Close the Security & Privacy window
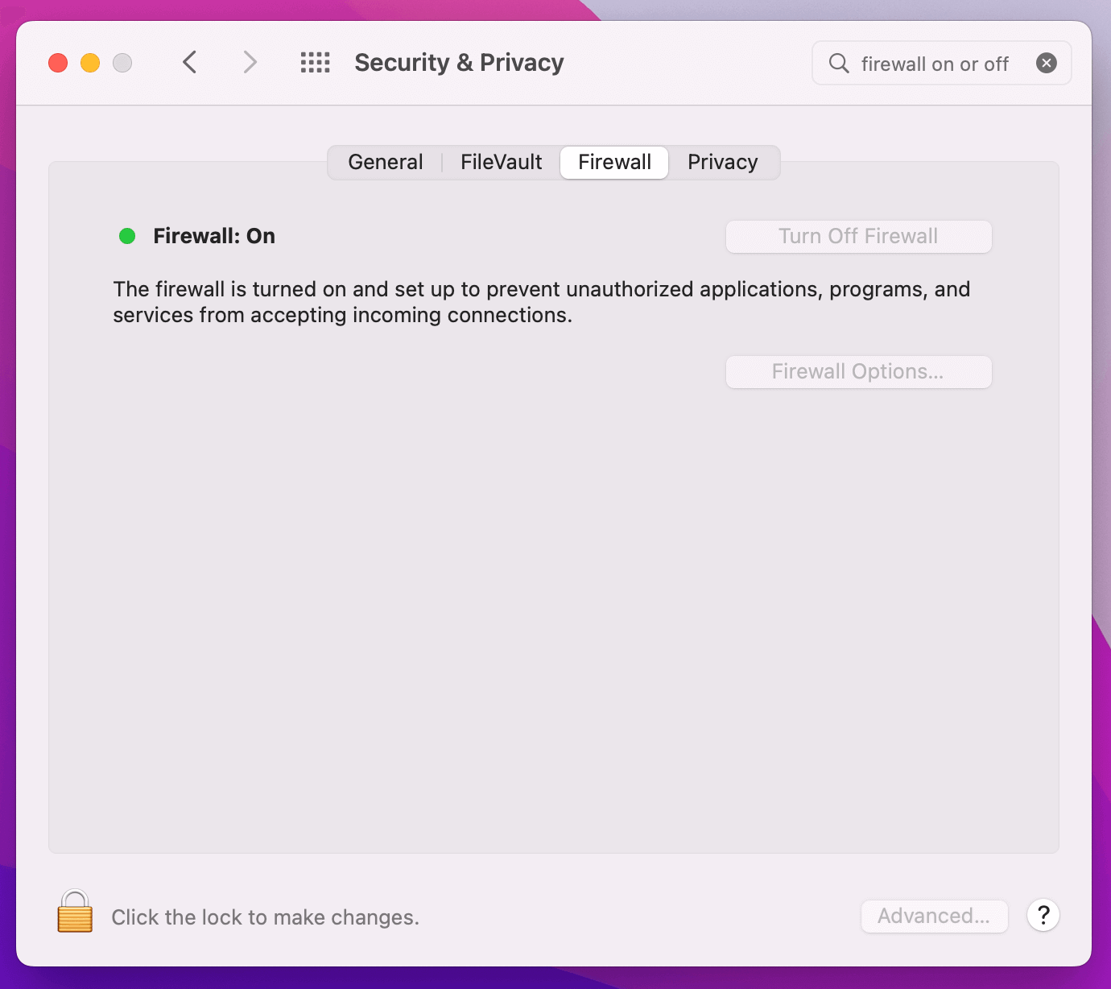This screenshot has width=1111, height=989. (58, 63)
